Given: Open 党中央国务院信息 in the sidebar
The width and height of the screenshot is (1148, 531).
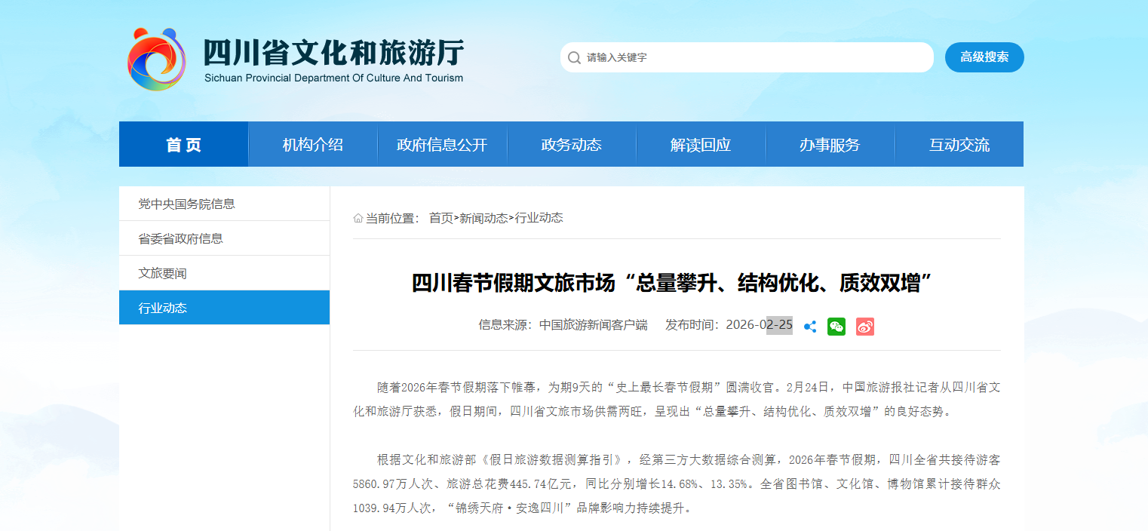Looking at the screenshot, I should 186,204.
